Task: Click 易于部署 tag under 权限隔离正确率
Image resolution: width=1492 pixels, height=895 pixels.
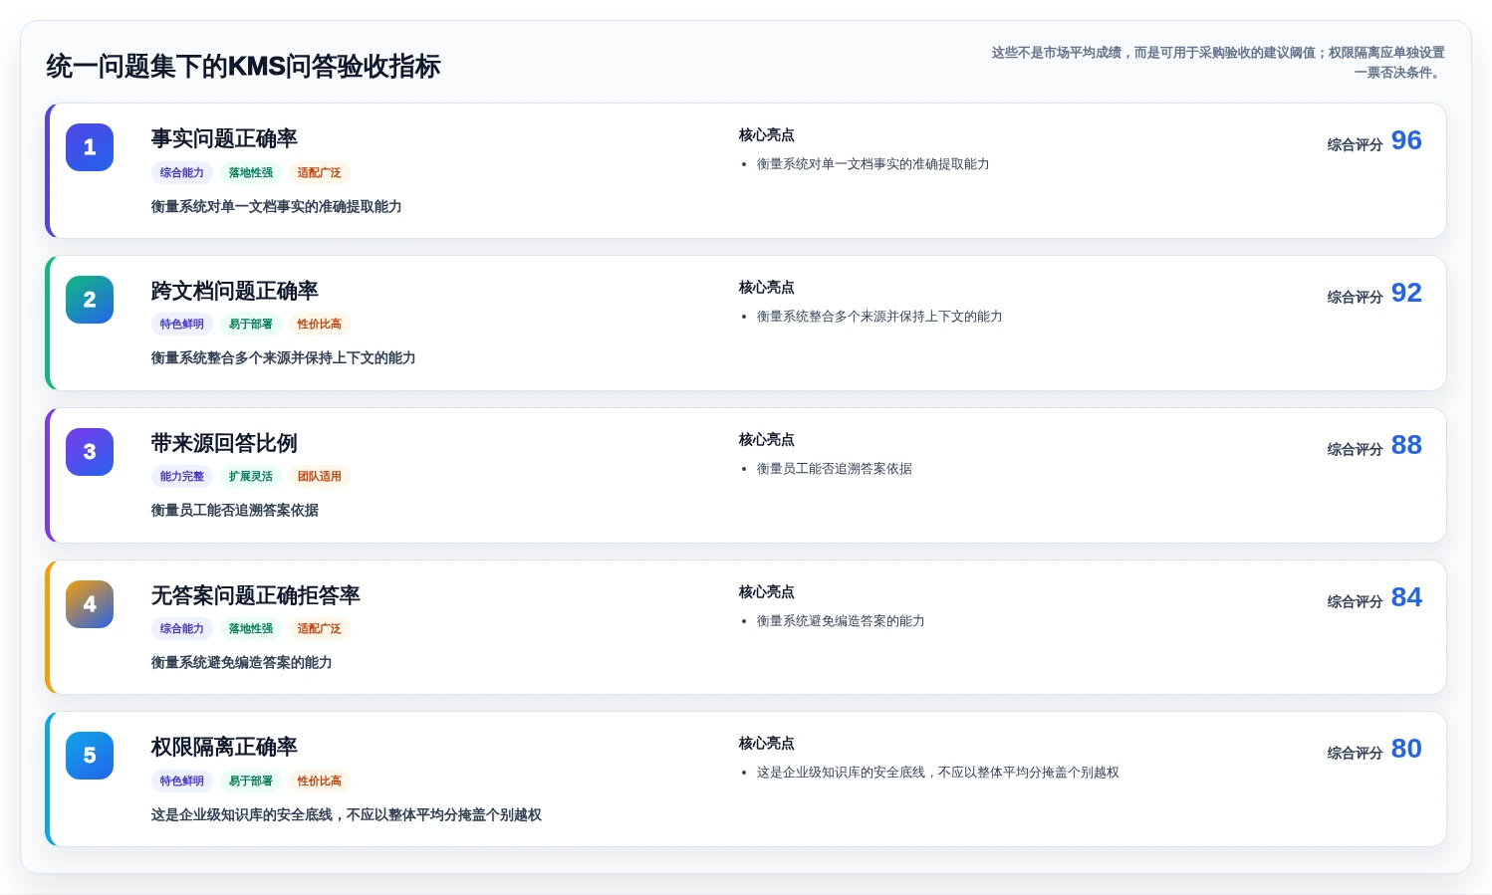Action: tap(251, 781)
